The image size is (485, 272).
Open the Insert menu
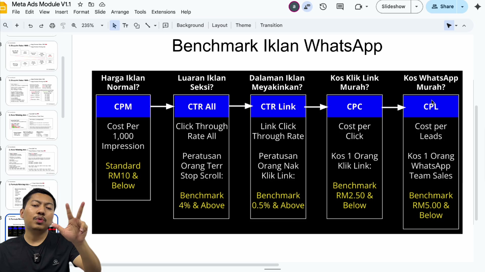[61, 12]
